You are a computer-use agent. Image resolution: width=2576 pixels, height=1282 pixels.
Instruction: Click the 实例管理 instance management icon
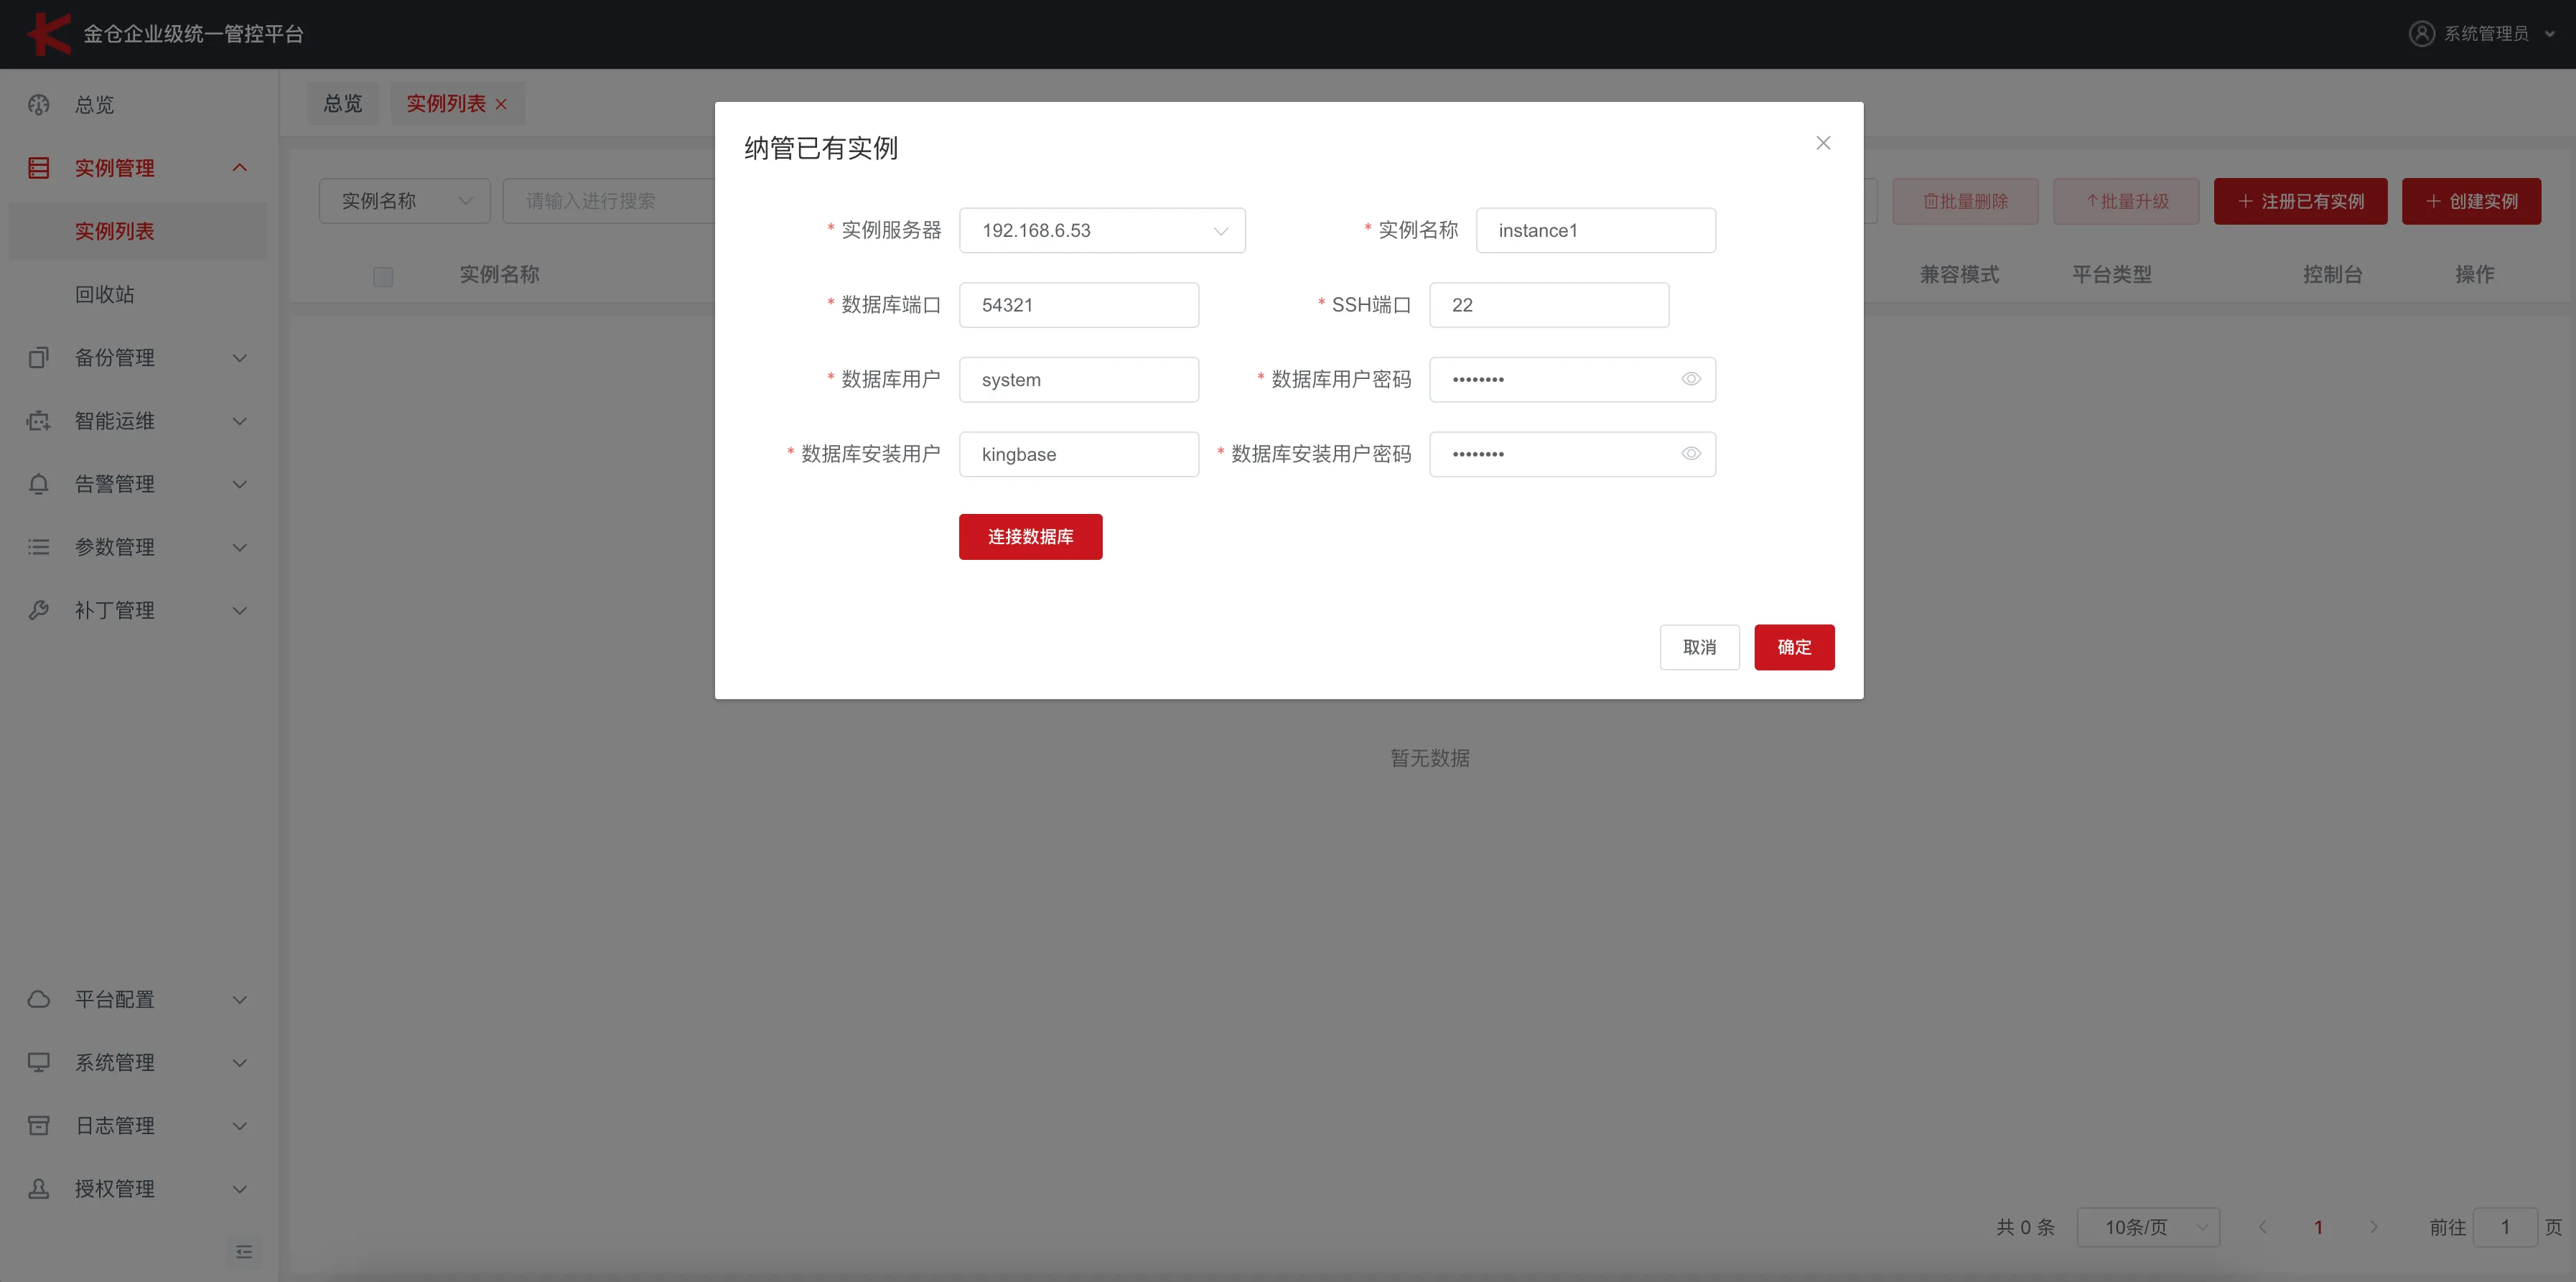tap(38, 167)
